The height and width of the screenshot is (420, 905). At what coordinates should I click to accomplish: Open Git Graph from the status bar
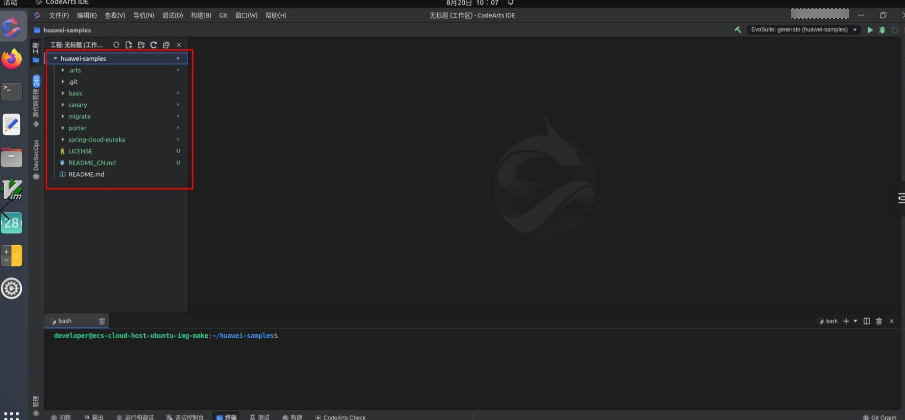click(880, 417)
